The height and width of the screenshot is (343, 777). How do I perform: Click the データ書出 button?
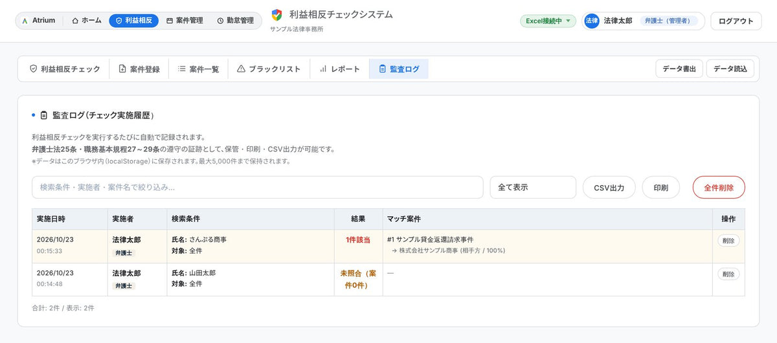679,69
